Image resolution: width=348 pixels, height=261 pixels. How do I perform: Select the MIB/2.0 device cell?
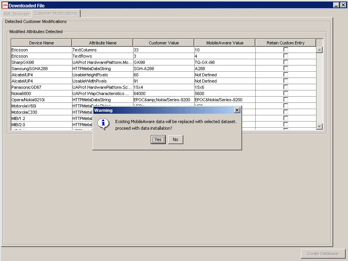coord(42,124)
